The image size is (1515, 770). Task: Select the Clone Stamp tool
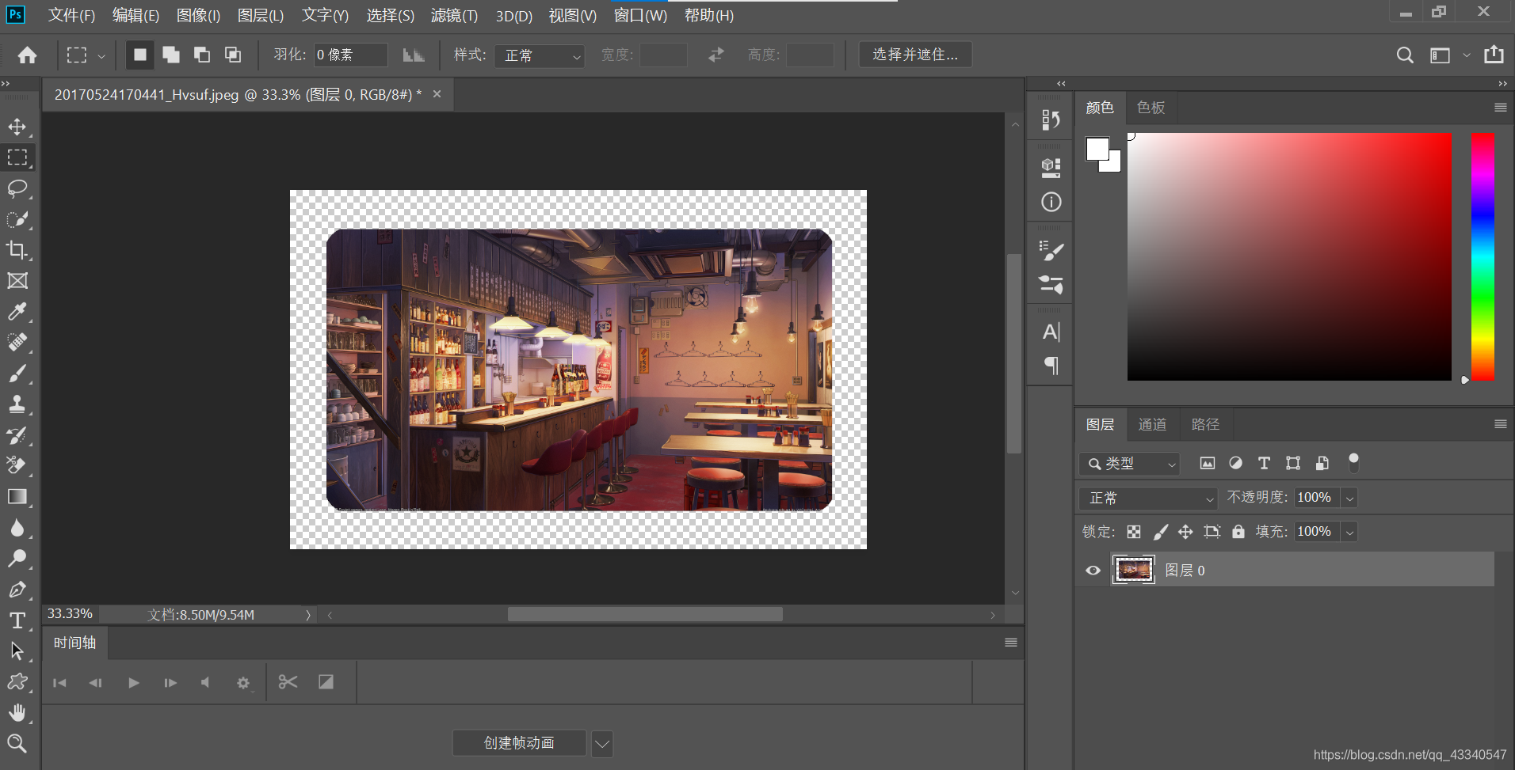point(17,404)
